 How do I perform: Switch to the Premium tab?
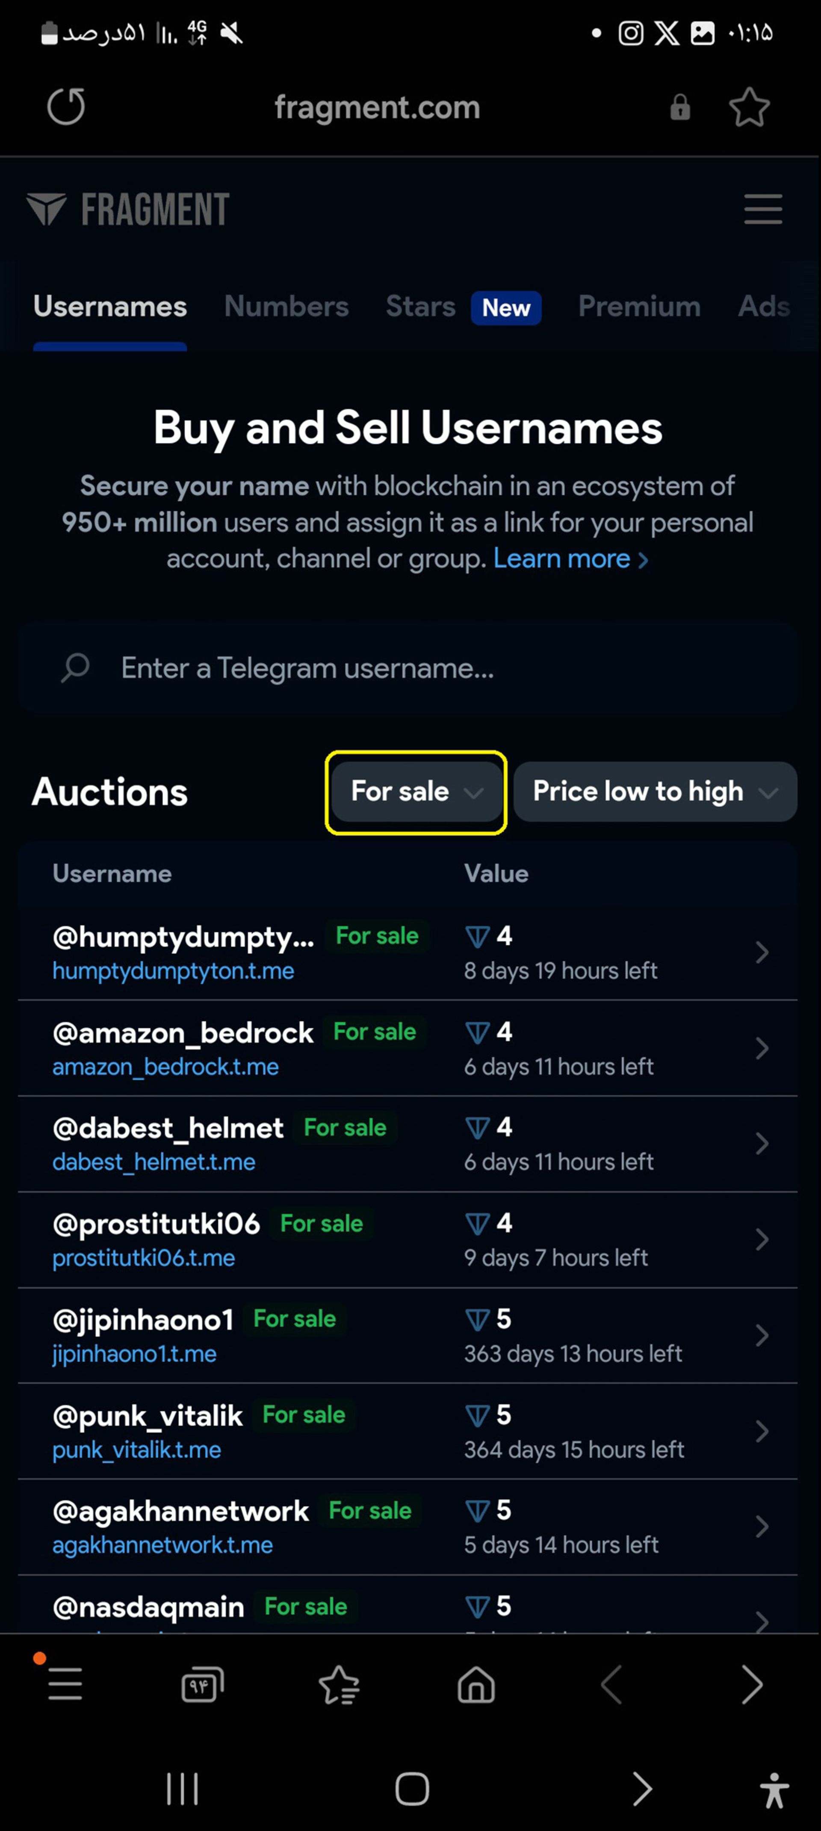[639, 306]
